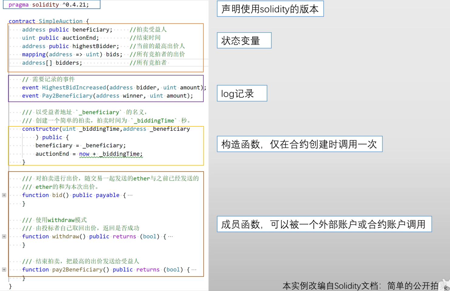Viewport: 450px width, 291px height.
Task: Click the Pay2Beneficiary event line
Action: click(107, 95)
